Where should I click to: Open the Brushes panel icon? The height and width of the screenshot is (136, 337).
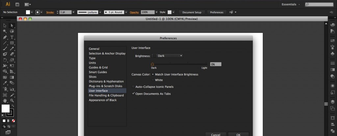pos(332,47)
